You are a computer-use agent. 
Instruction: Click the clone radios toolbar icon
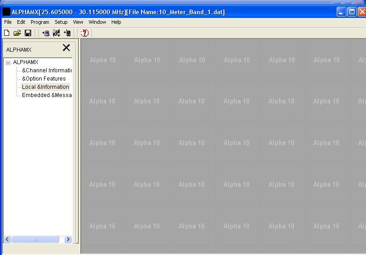pyautogui.click(x=56, y=33)
